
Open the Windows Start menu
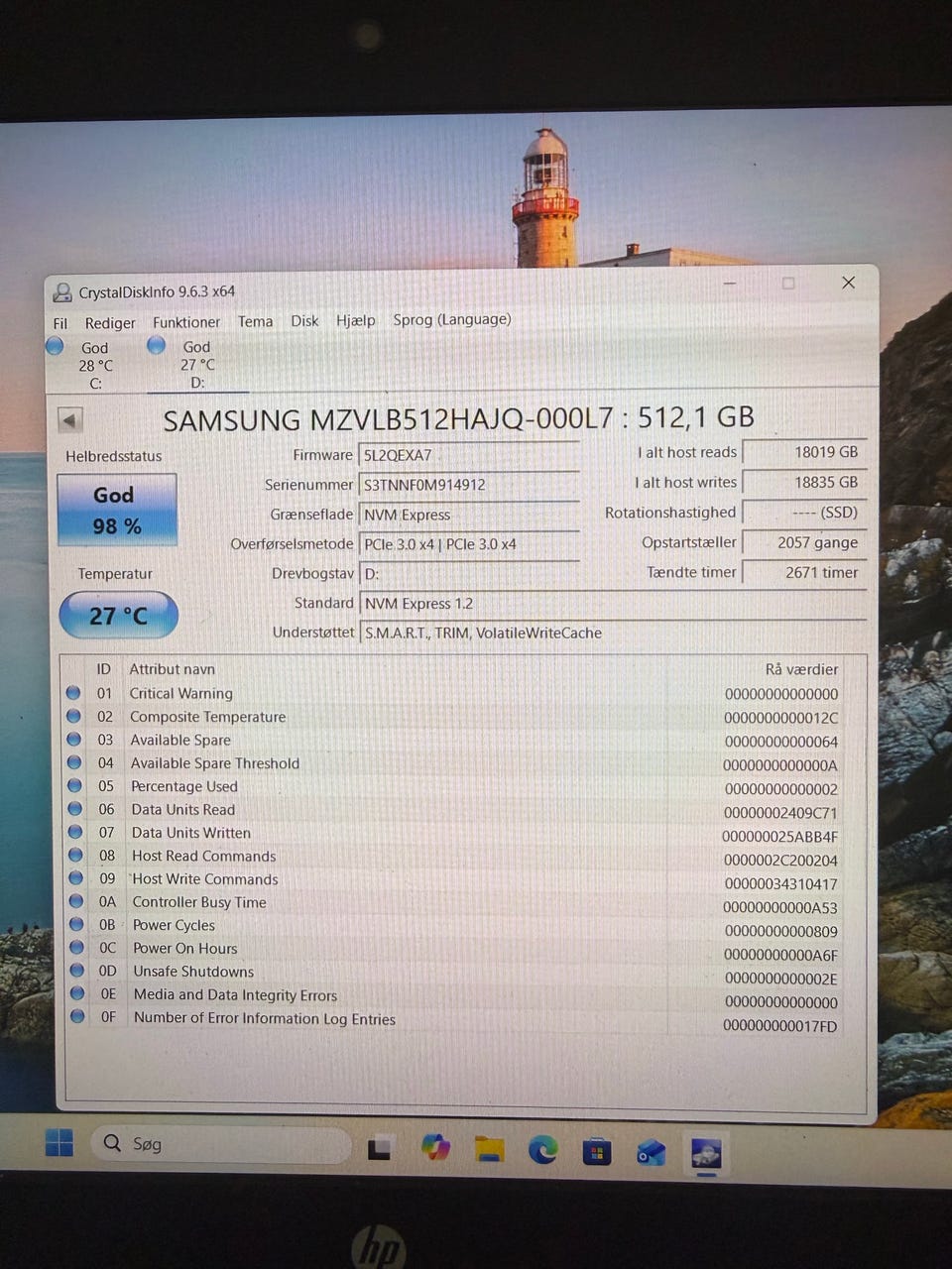coord(59,1143)
